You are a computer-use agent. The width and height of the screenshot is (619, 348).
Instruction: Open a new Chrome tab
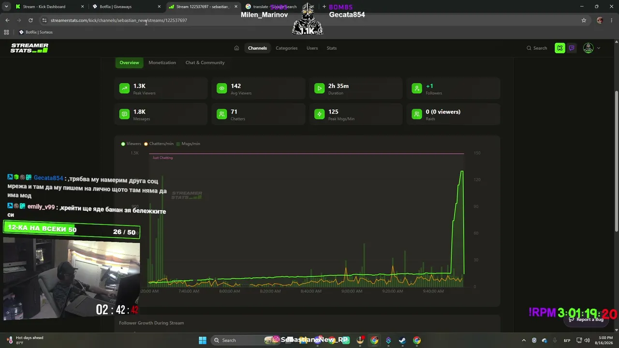pyautogui.click(x=324, y=7)
